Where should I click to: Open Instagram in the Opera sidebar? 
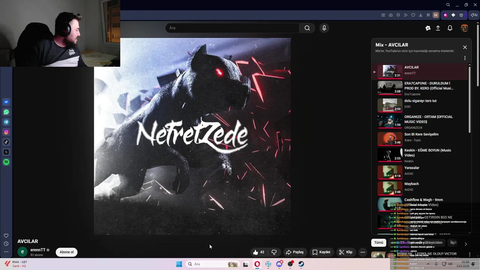pos(6,132)
